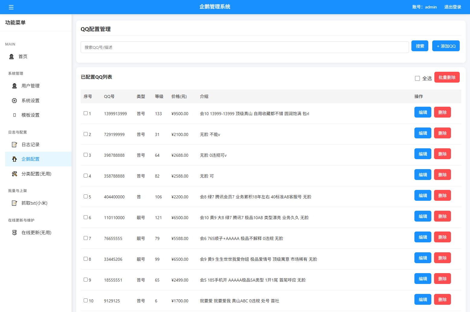Enable the 全选 select-all checkbox
470x312 pixels.
click(417, 78)
